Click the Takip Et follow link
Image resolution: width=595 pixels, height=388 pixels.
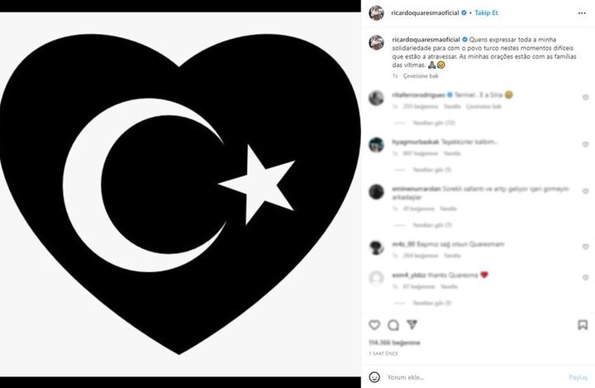pos(486,13)
